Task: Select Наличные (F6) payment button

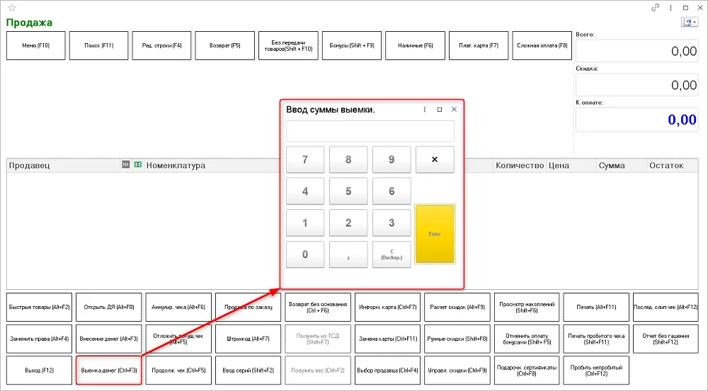Action: (x=416, y=45)
